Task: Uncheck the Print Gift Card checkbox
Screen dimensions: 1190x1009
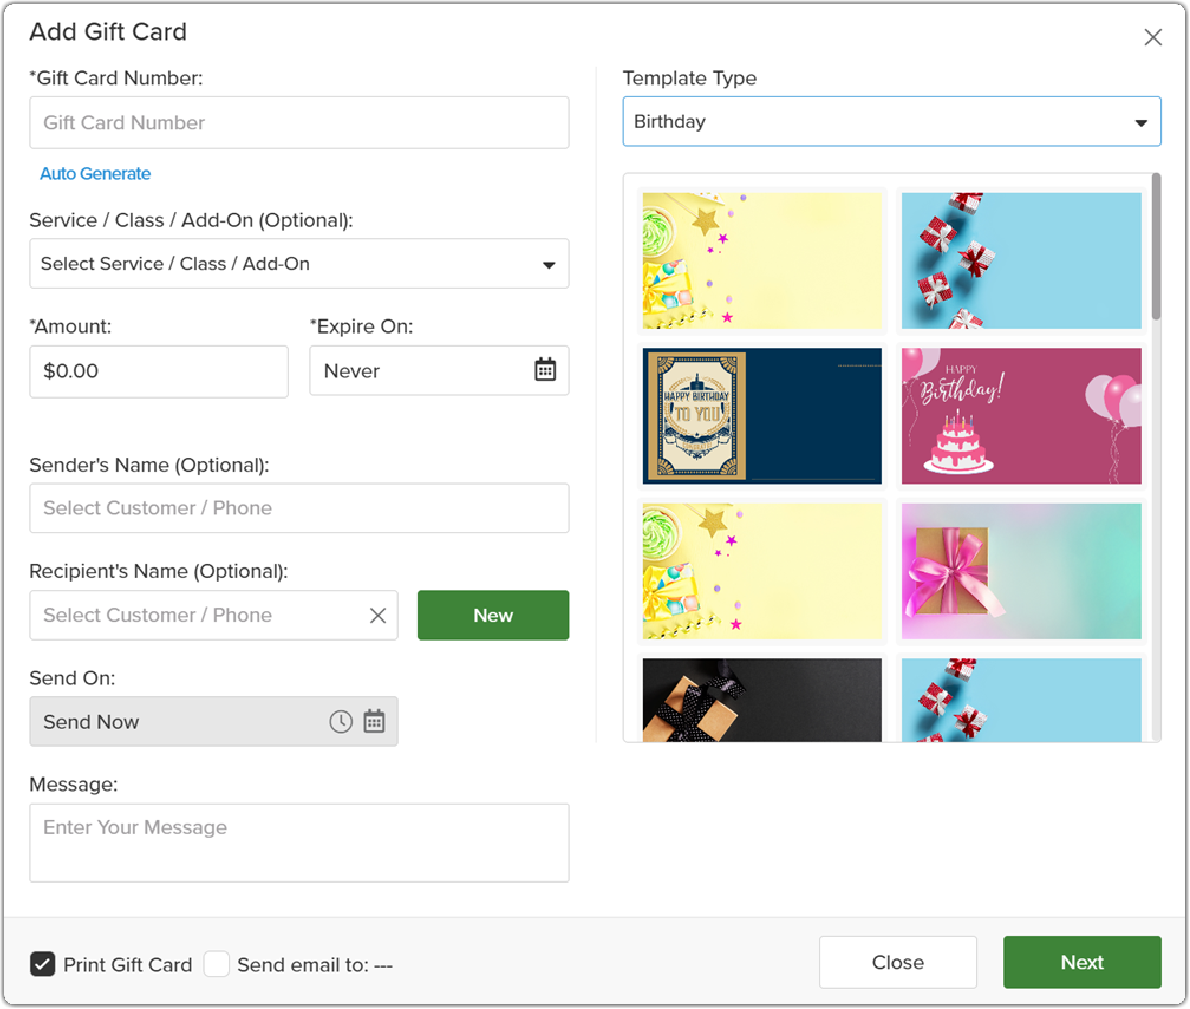Action: (43, 964)
